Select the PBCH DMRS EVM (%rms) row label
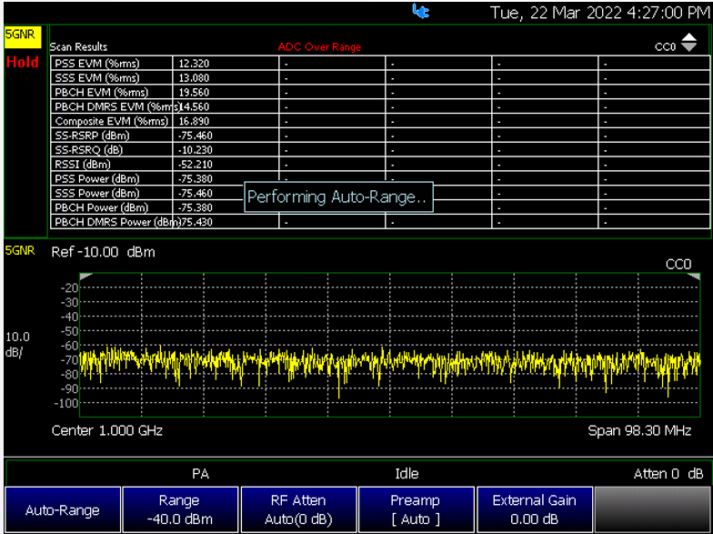 pos(117,107)
